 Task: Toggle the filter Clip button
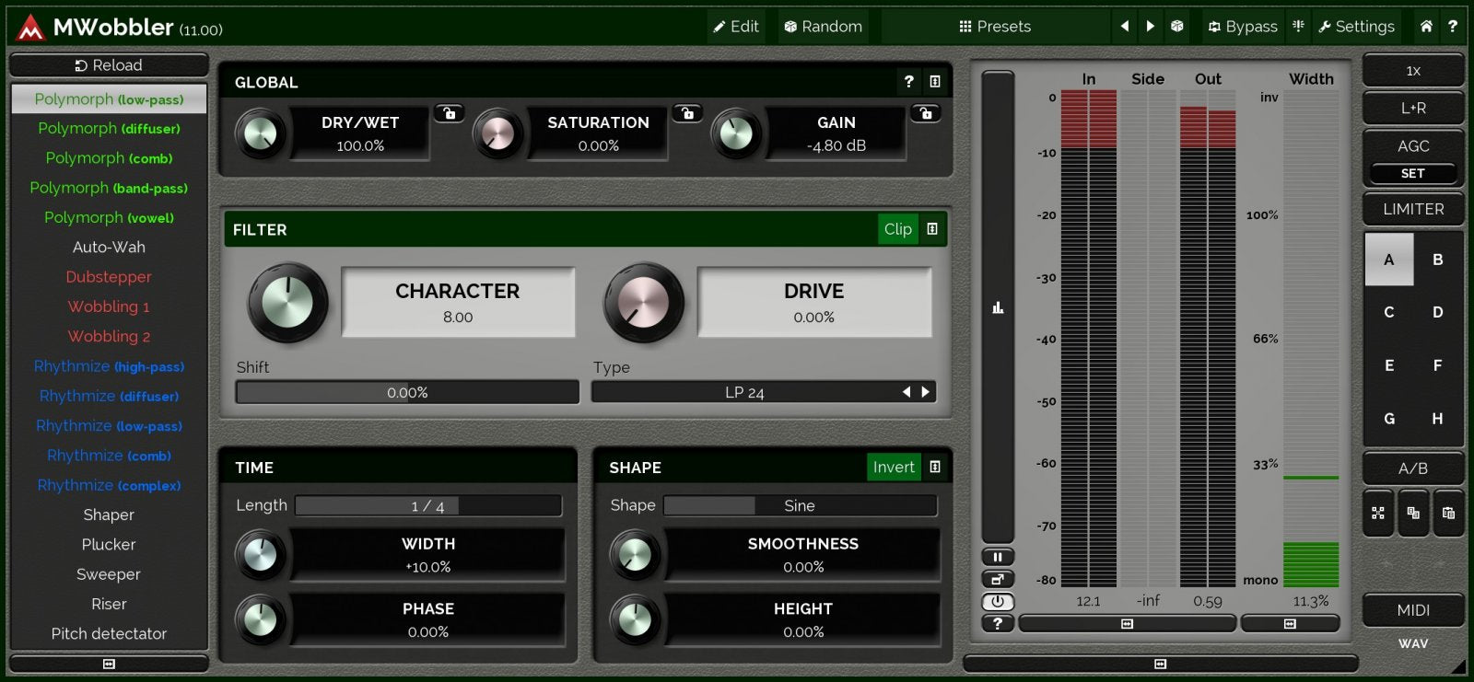pyautogui.click(x=897, y=229)
